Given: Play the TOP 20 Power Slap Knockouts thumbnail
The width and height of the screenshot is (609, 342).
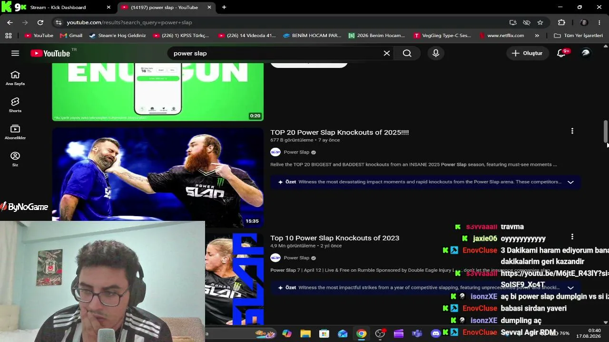Looking at the screenshot, I should tap(157, 177).
